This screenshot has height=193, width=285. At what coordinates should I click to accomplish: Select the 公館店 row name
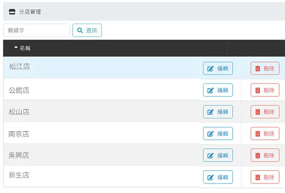pos(19,90)
